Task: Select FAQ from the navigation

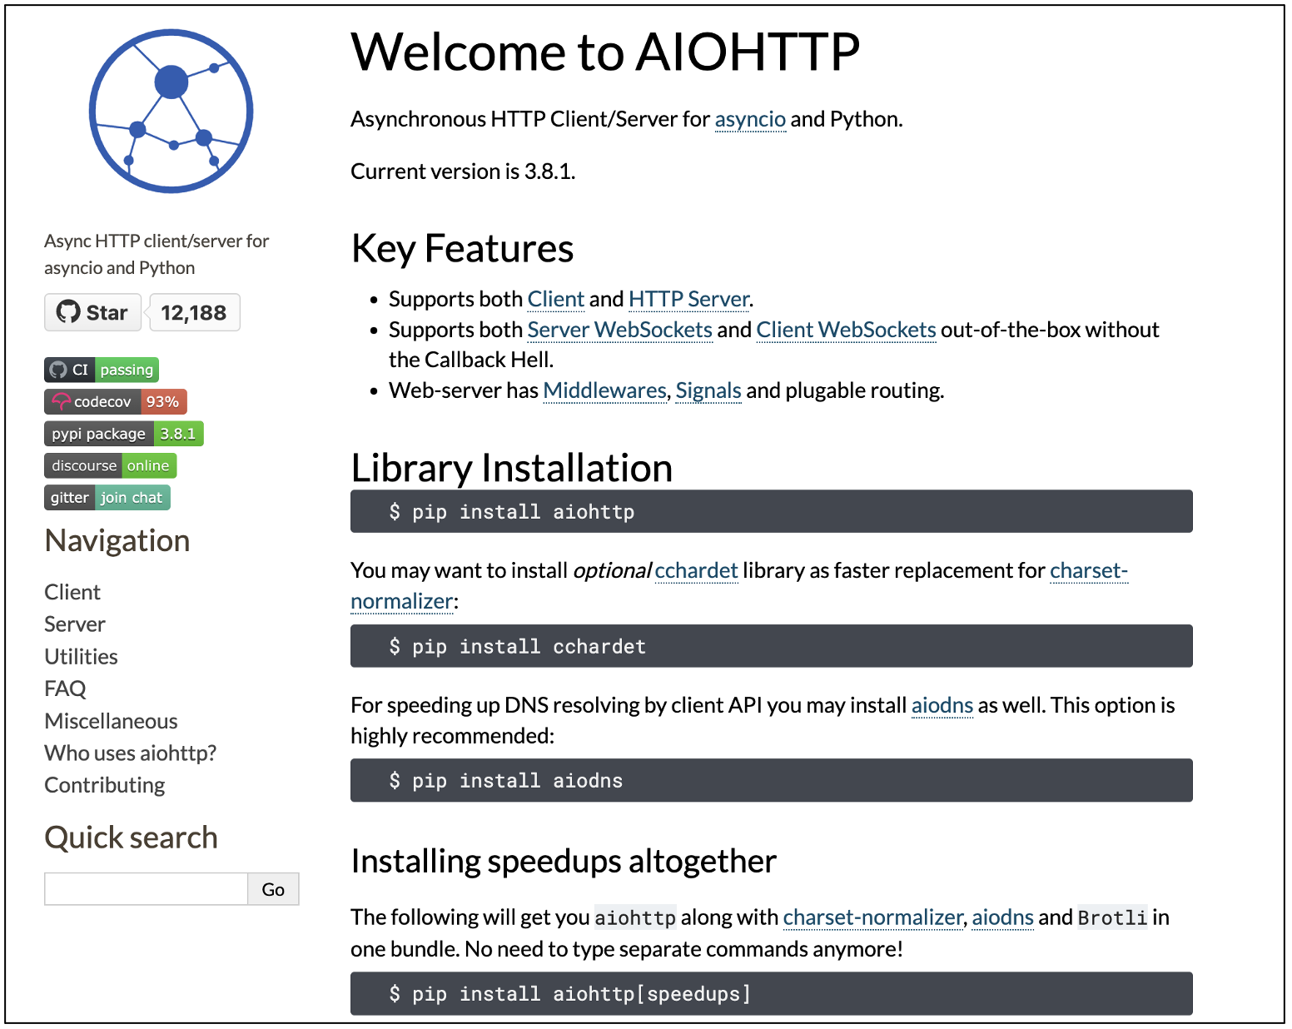Action: coord(65,688)
